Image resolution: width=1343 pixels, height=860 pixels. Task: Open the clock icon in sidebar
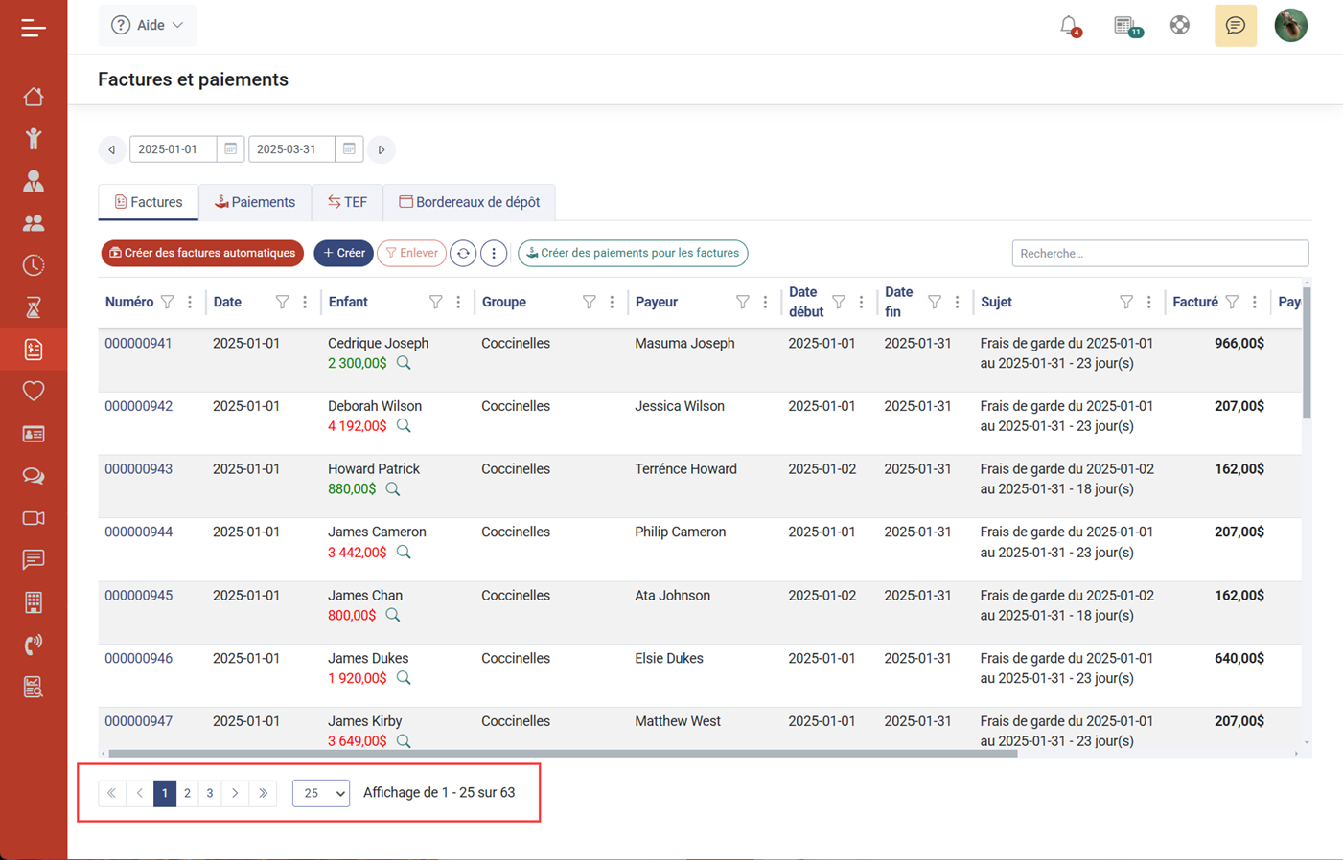tap(34, 265)
